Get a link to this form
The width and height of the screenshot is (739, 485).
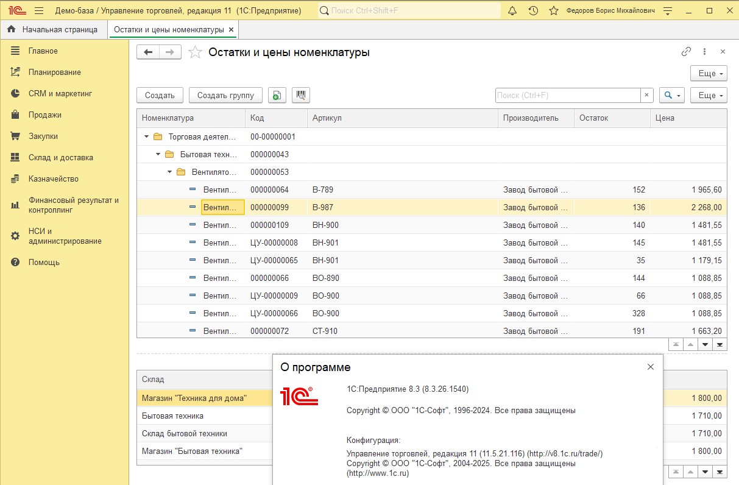(686, 52)
